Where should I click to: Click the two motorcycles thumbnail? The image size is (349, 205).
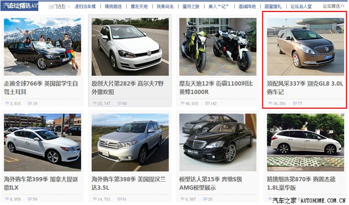(x=218, y=47)
